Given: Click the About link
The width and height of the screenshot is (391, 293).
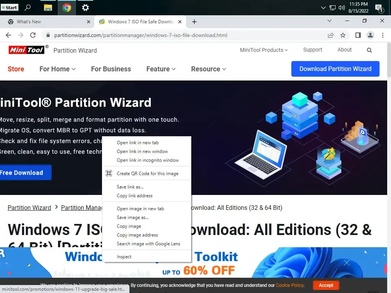Looking at the screenshot, I should (344, 50).
